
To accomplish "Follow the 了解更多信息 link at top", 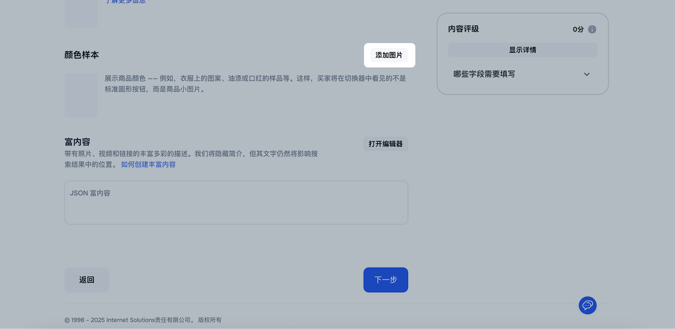I will pos(125,2).
